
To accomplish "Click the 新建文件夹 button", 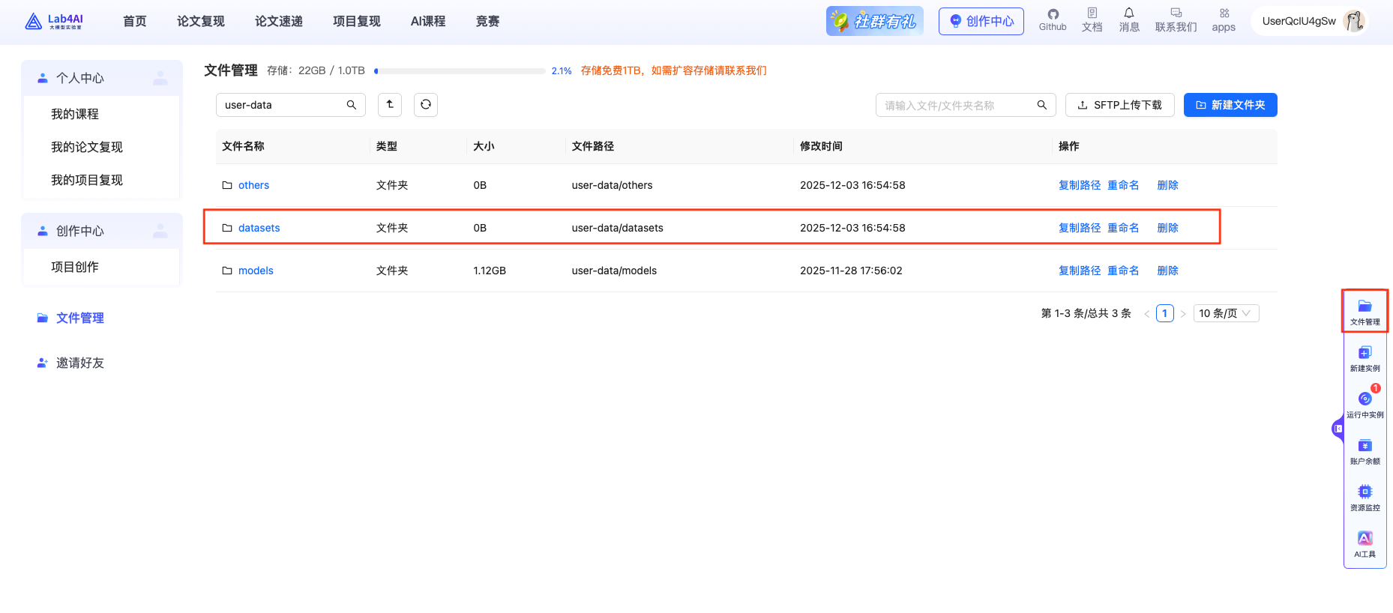I will [1230, 105].
